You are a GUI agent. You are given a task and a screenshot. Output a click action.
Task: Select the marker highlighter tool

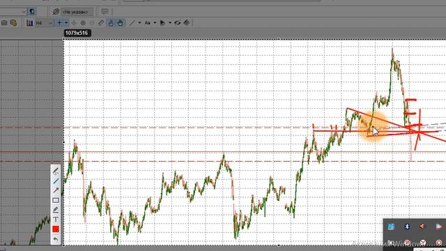(56, 210)
